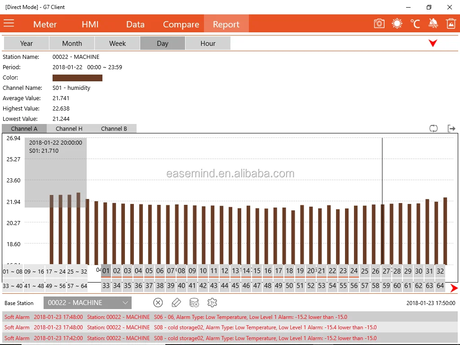Screen dimensions: 460x345
Task: Toggle channel 33 selection button
Action: [106, 286]
